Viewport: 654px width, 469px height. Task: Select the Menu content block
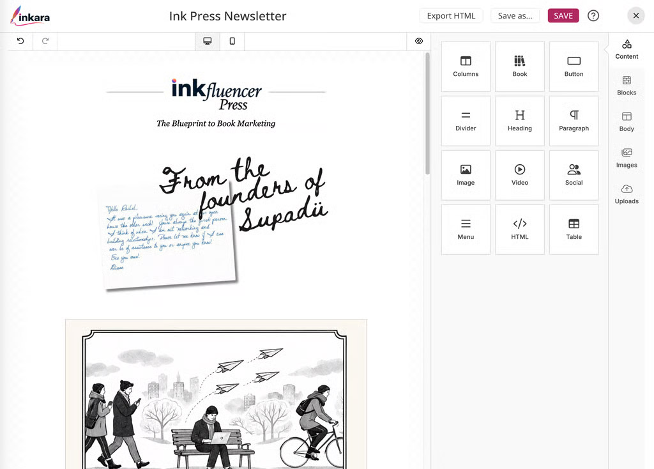click(466, 229)
